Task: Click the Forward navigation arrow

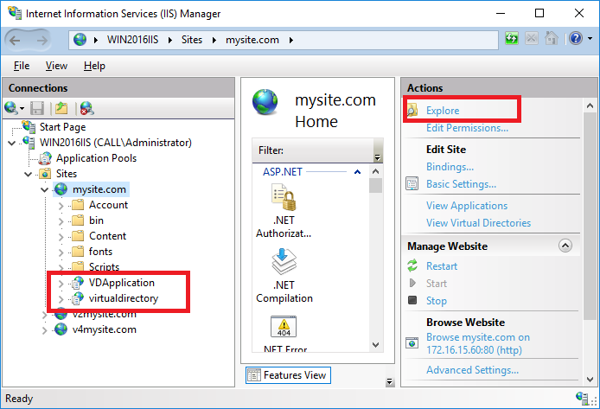Action: 42,40
